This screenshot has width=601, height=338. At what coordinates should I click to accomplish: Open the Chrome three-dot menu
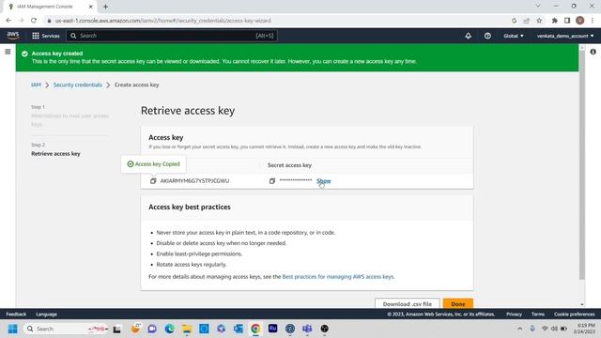[x=593, y=21]
